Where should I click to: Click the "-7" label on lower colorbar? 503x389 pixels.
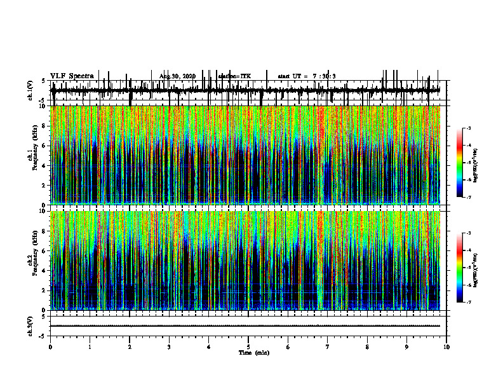click(469, 302)
